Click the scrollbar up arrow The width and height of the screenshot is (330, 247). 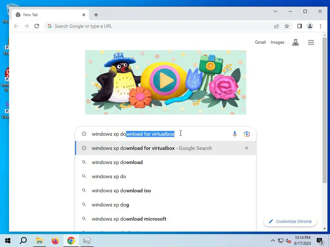(325, 35)
